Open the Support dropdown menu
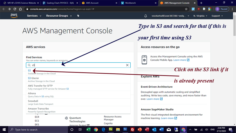 (x=217, y=16)
